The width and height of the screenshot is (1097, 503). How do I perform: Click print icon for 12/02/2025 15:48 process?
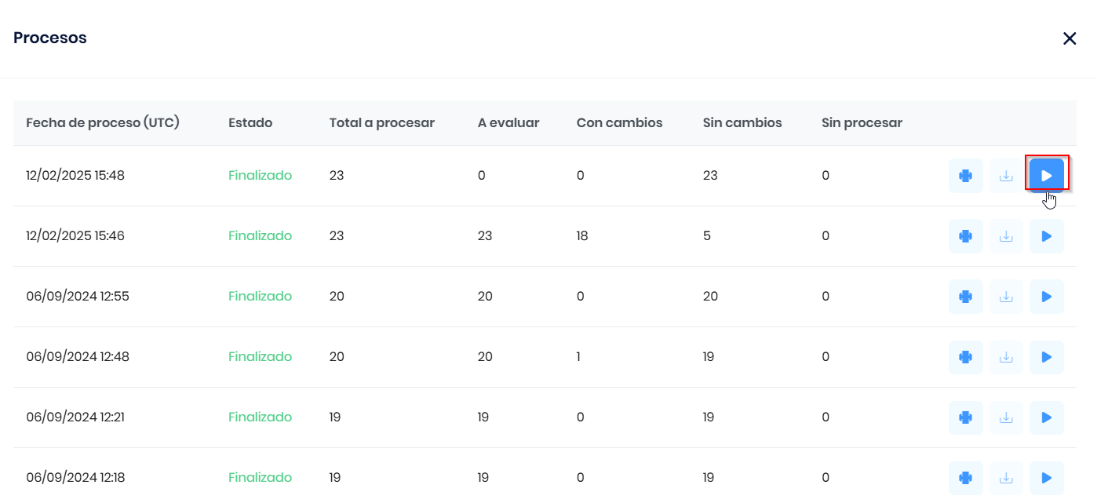(966, 176)
